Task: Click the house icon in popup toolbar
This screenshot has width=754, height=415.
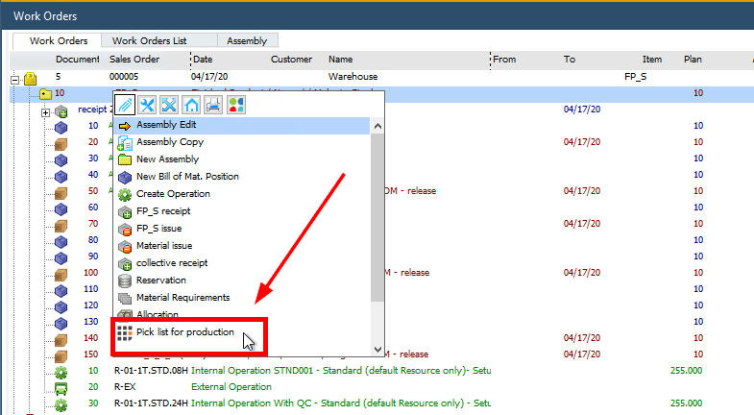Action: tap(191, 105)
